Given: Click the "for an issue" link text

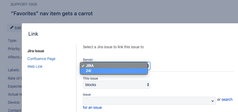Looking at the screenshot, I should pos(92,107).
